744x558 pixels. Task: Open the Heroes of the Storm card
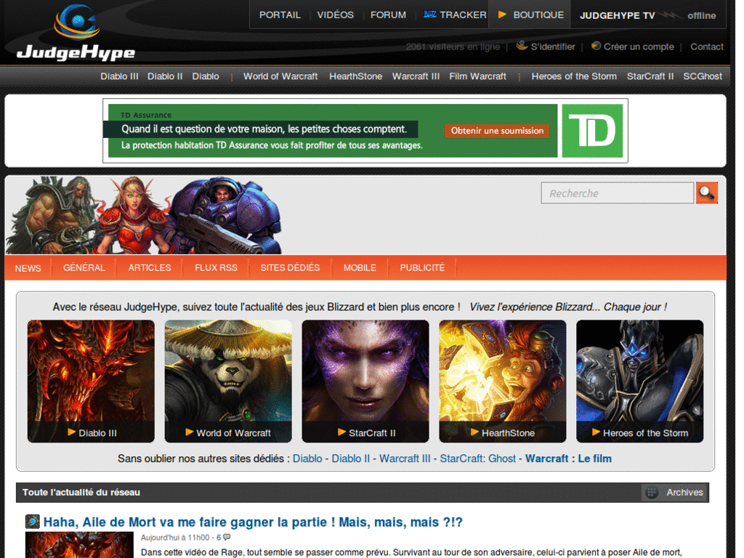(x=639, y=381)
